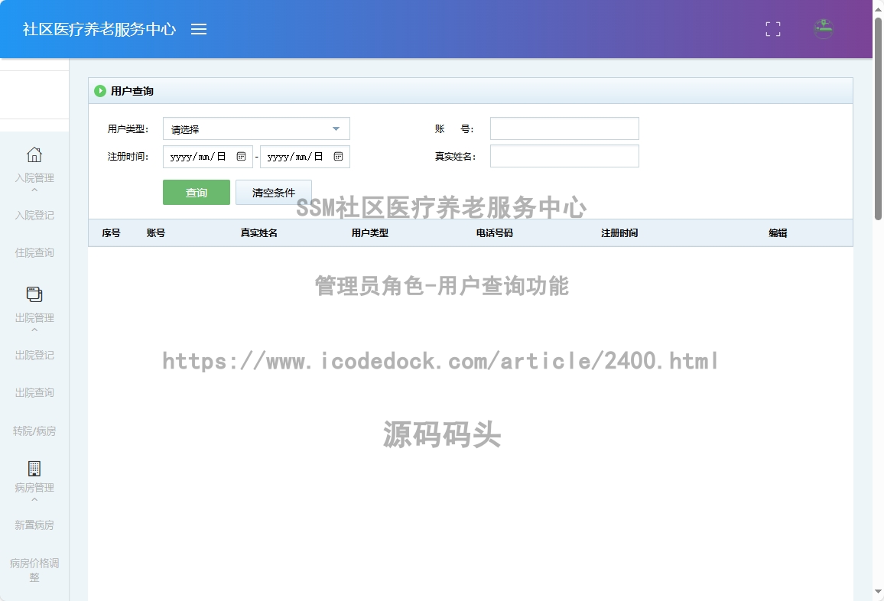The image size is (884, 601).
Task: Click the 真实姓名 column header
Action: (x=258, y=233)
